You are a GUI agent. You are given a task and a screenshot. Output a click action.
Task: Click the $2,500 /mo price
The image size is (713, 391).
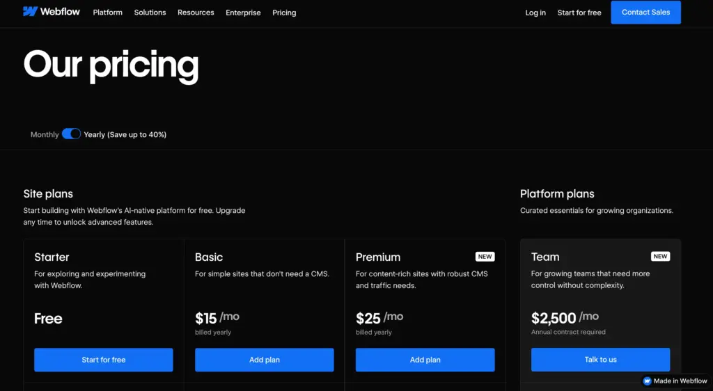(565, 317)
